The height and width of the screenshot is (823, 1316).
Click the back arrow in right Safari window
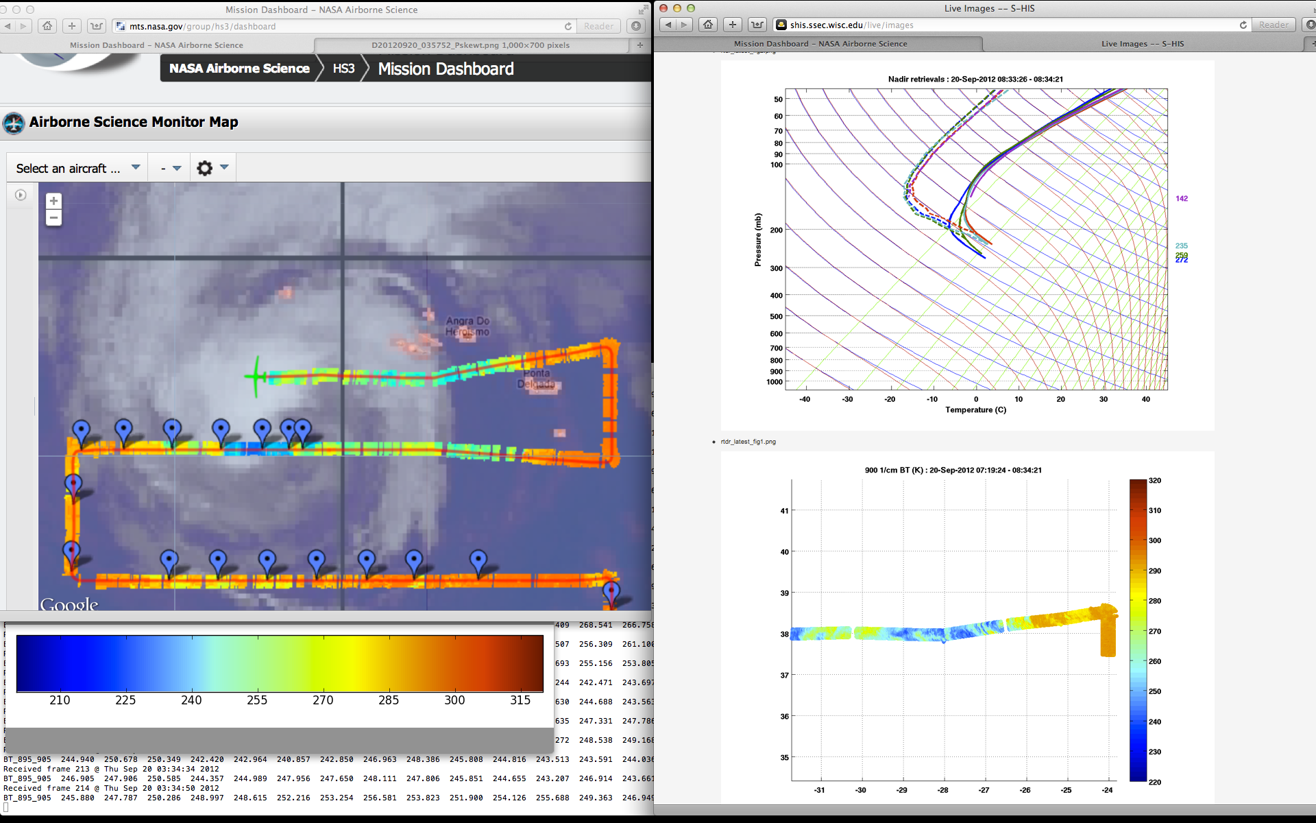668,25
